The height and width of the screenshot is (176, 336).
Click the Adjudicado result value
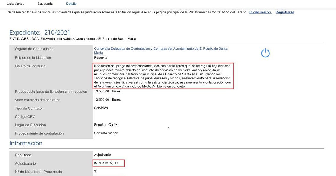click(x=103, y=155)
